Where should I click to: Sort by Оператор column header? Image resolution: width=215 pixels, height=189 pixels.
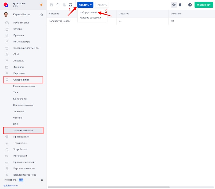(124, 14)
